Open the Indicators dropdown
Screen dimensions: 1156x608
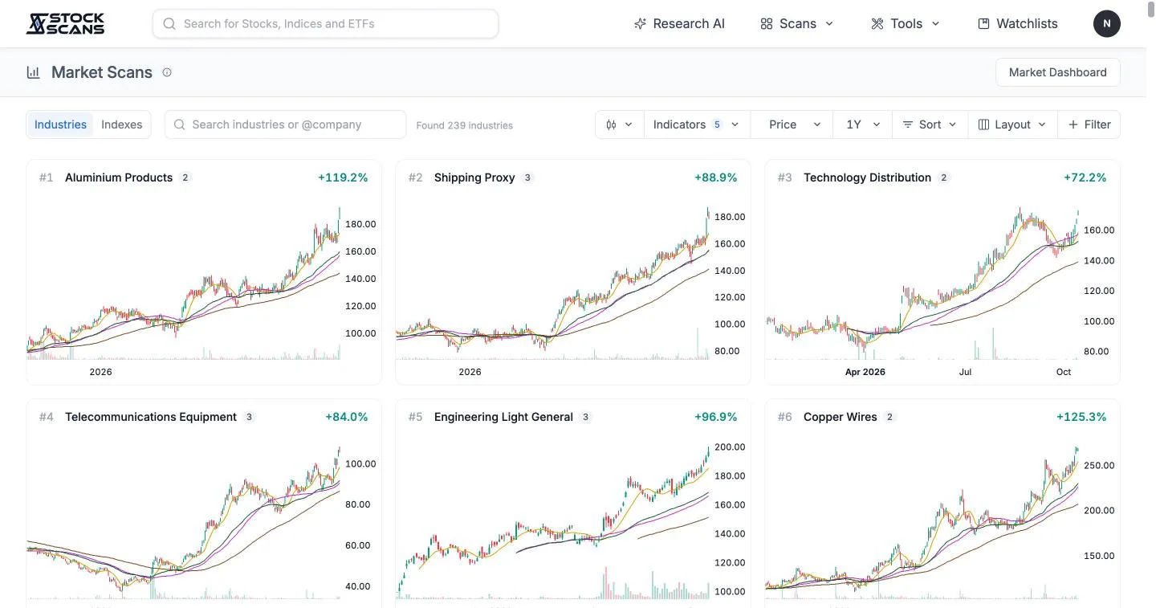click(x=696, y=124)
